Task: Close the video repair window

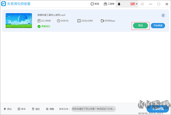Action: [167, 4]
